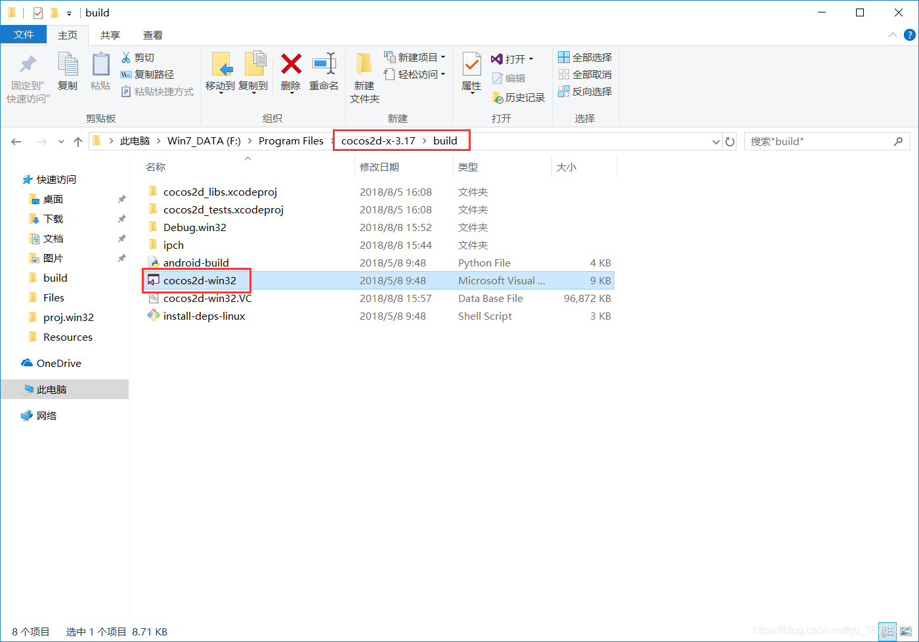Expand breadcrumb chevron after 此电脑
Image resolution: width=919 pixels, height=642 pixels.
tap(158, 141)
